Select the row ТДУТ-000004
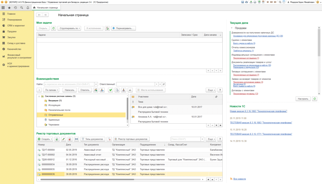The height and width of the screenshot is (184, 322). coord(130,150)
